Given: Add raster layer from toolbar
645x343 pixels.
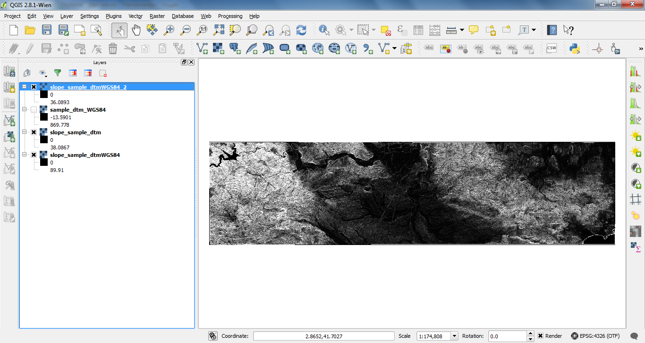Looking at the screenshot, I should point(218,48).
